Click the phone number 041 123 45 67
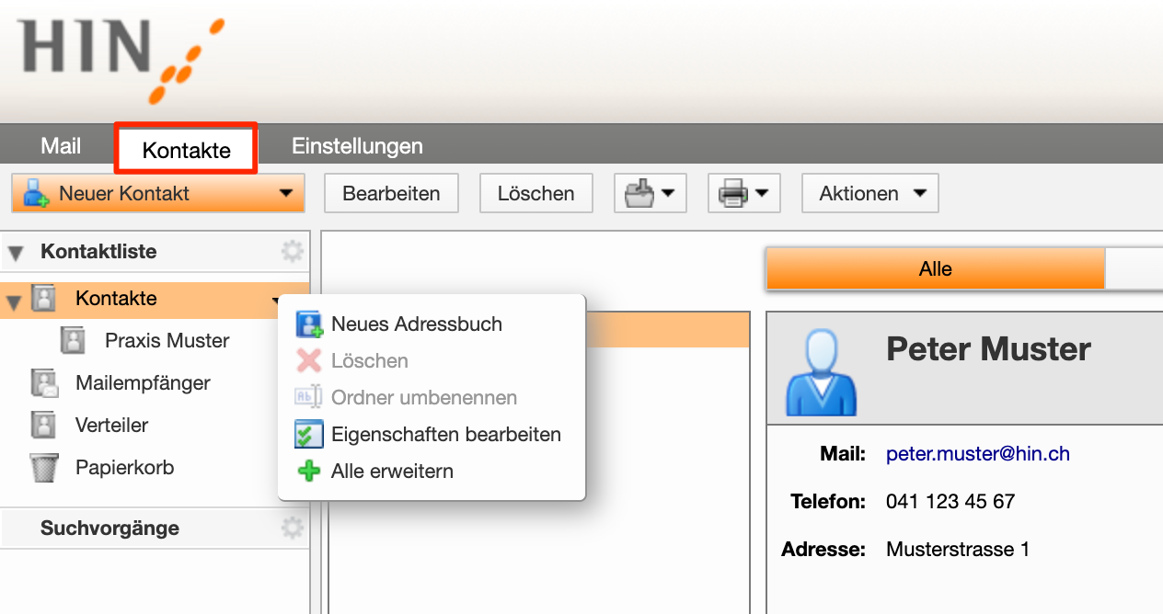Viewport: 1163px width, 614px height. point(950,502)
